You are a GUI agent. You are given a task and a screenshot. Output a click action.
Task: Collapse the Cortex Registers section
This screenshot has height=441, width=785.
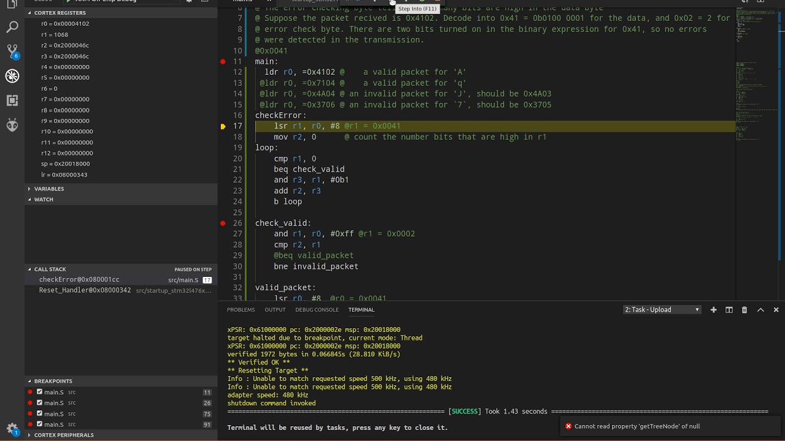pos(121,12)
